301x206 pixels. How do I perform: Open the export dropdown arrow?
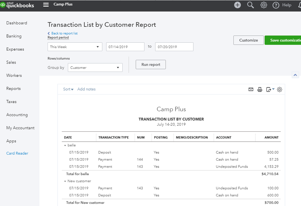click(273, 89)
